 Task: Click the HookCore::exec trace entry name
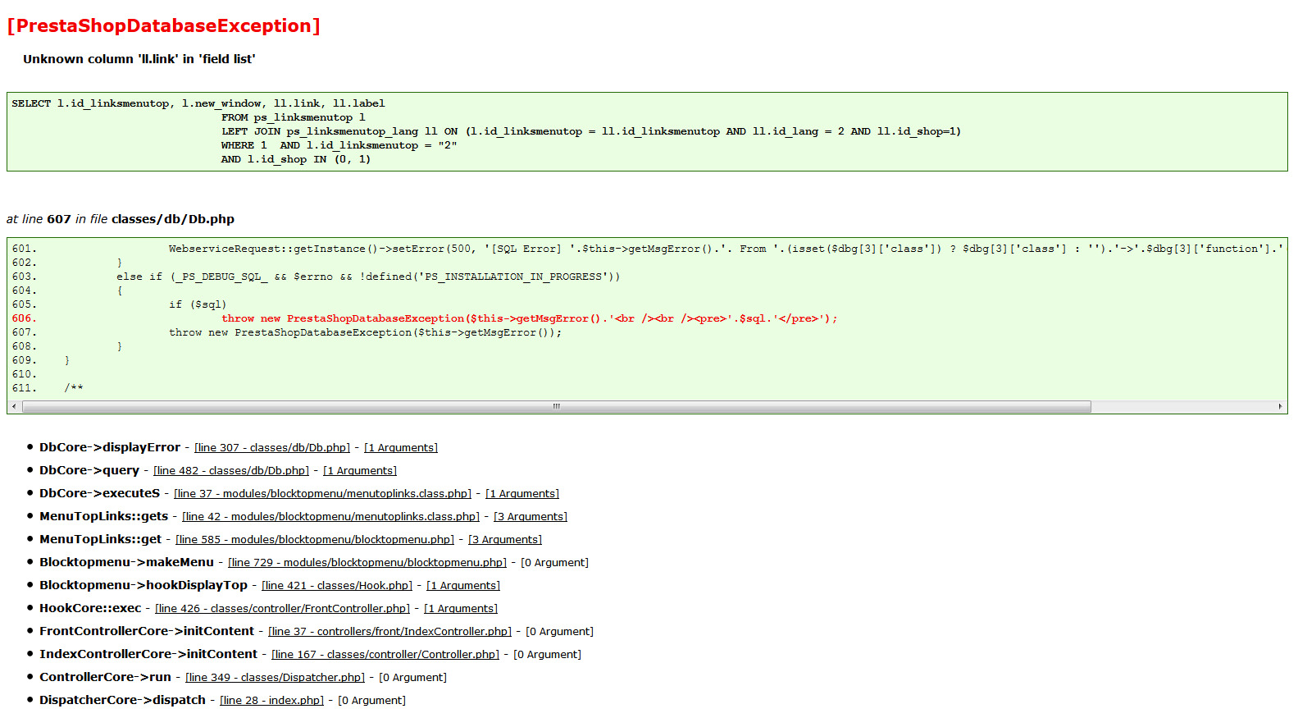tap(90, 608)
